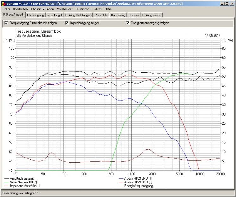Open the Extras menu
This screenshot has width=236, height=197.
97,9
